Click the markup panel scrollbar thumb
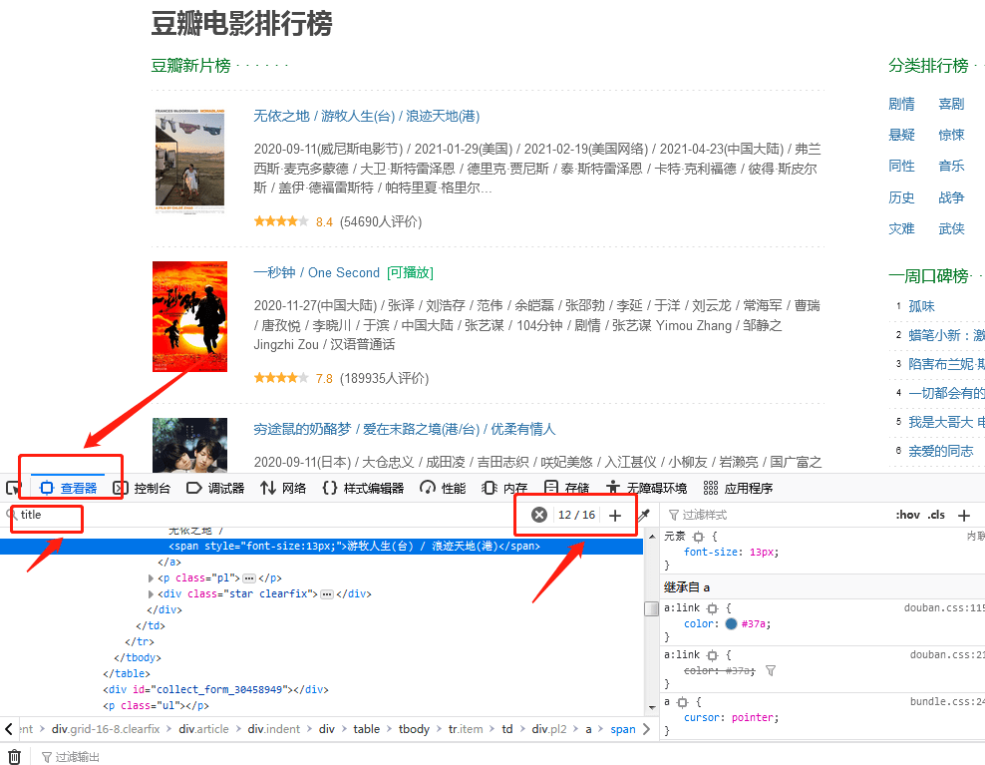Image resolution: width=985 pixels, height=765 pixels. tap(651, 608)
